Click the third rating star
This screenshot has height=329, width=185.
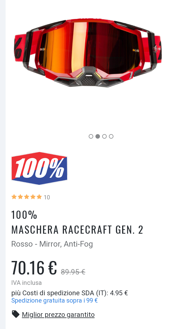[27, 197]
